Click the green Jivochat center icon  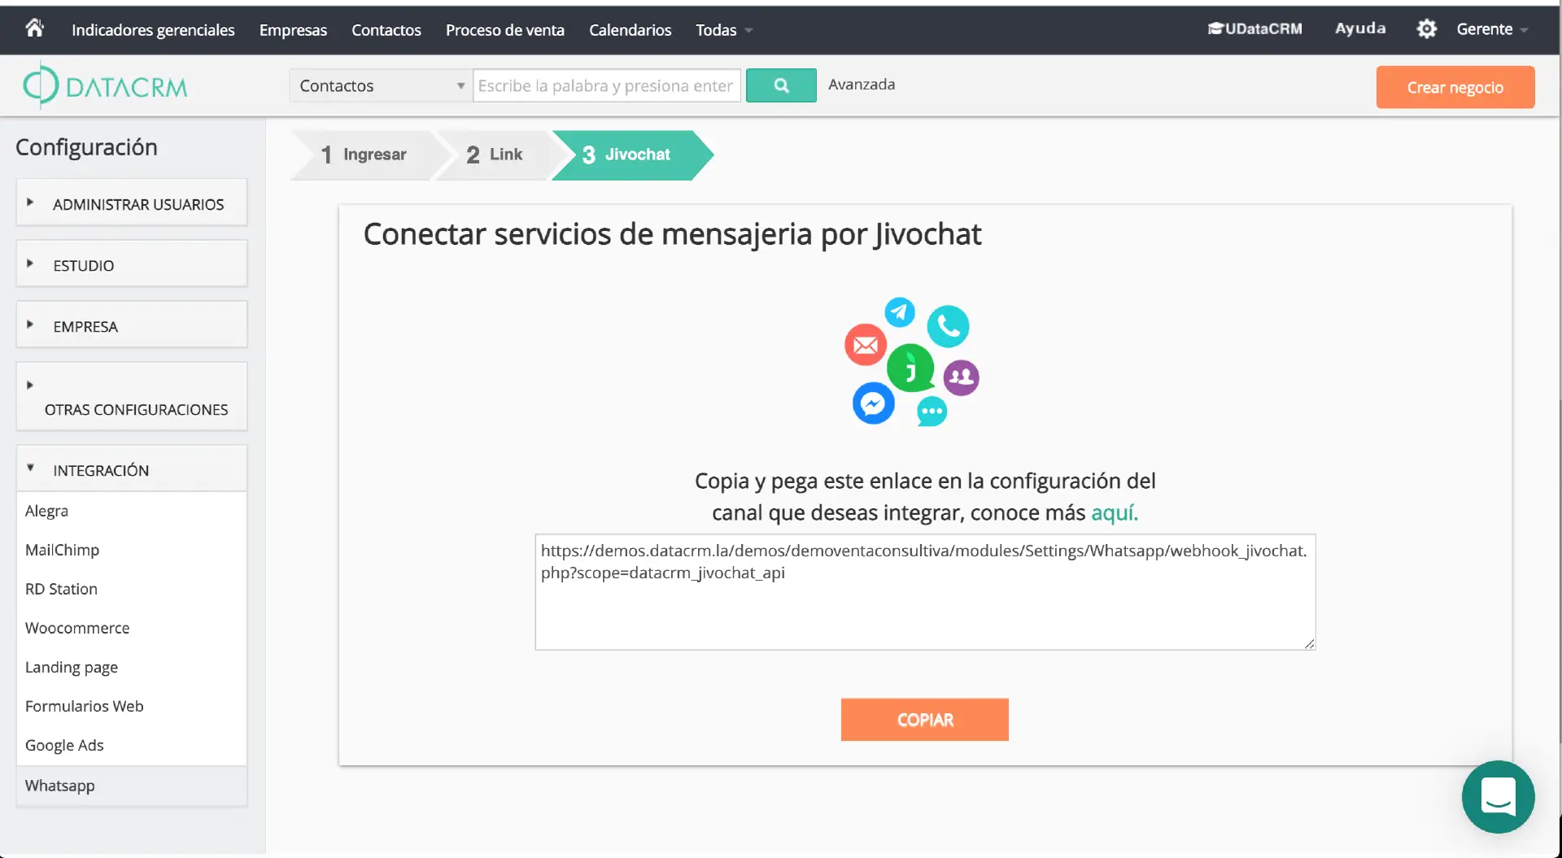pos(911,368)
